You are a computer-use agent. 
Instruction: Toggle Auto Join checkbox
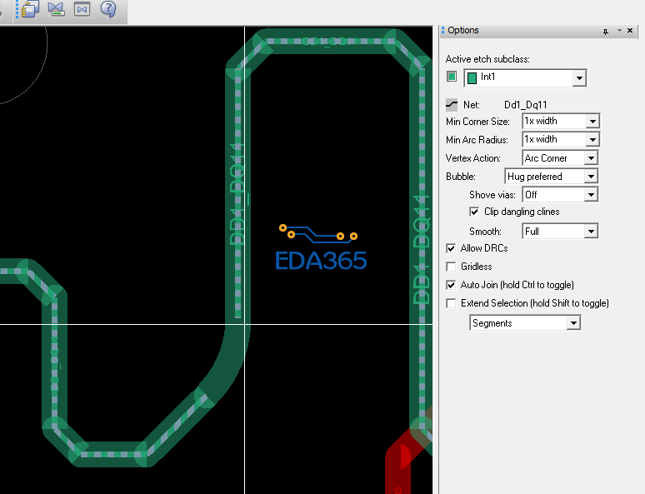pos(452,285)
